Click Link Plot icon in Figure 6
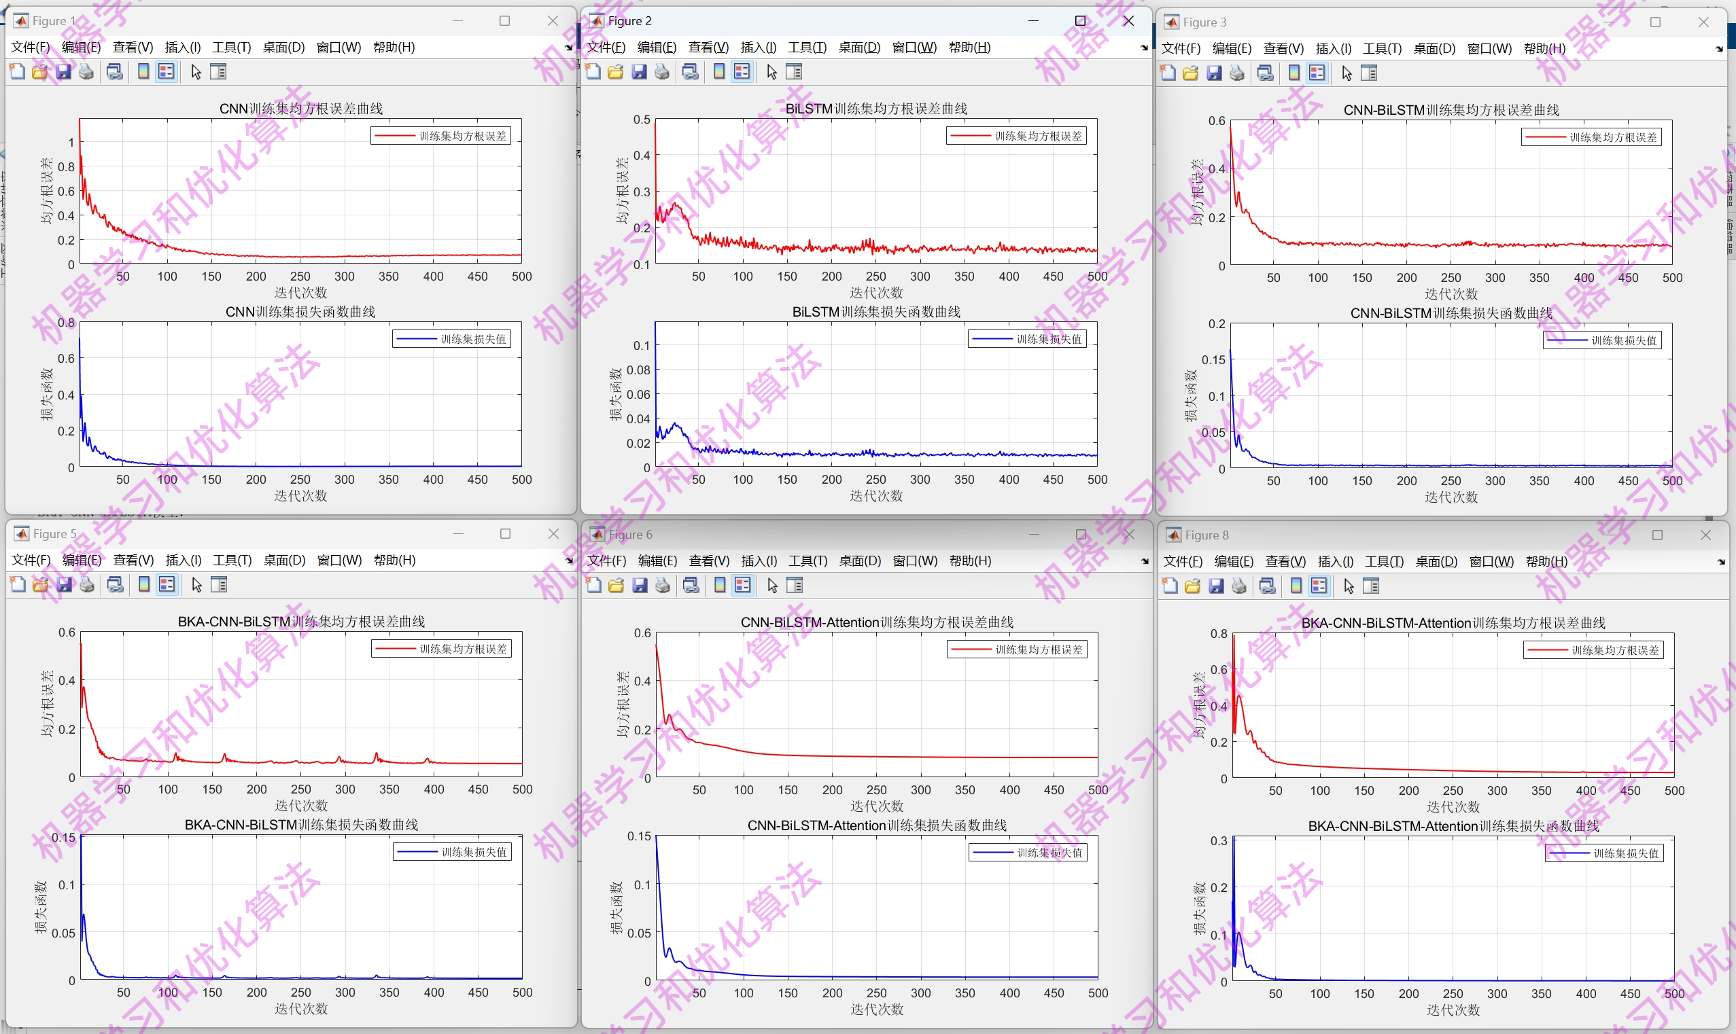1736x1034 pixels. tap(691, 586)
